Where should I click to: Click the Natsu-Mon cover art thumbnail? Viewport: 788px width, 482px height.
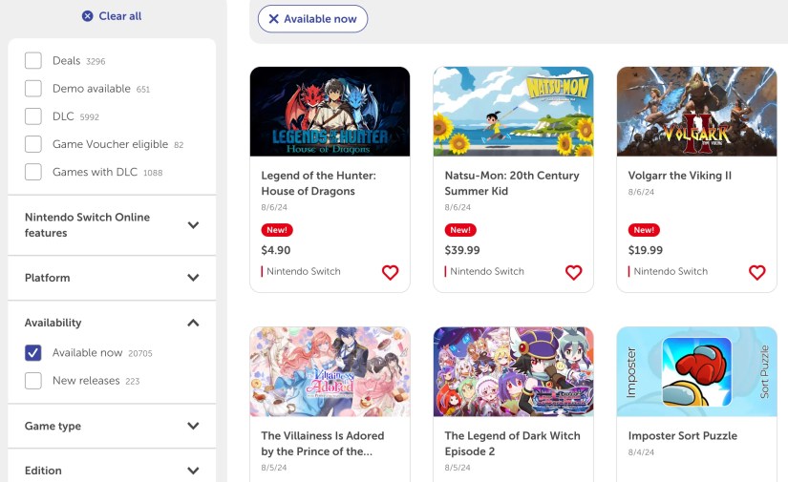513,112
